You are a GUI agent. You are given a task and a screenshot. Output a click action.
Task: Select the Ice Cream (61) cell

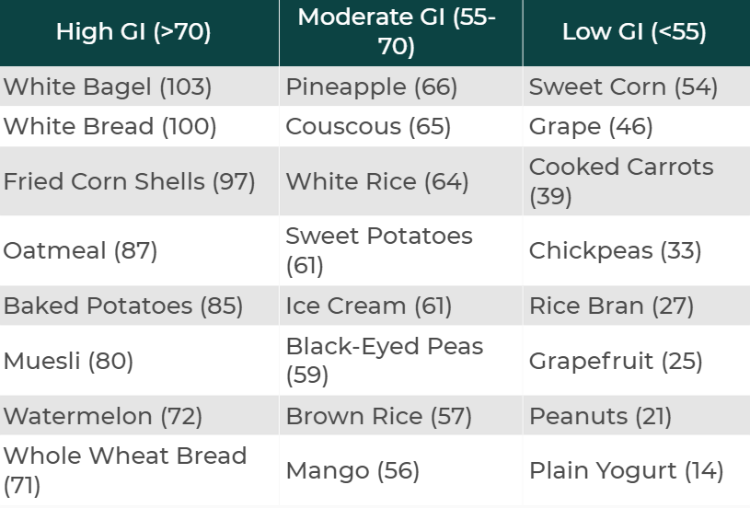372,306
